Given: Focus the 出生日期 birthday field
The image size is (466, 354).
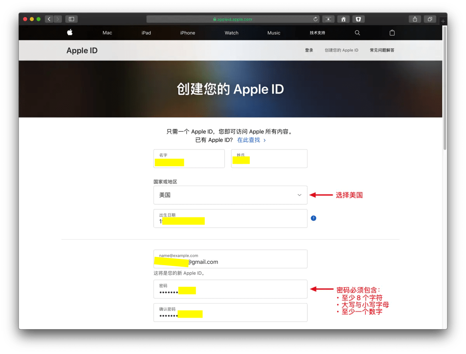Looking at the screenshot, I should pos(230,219).
